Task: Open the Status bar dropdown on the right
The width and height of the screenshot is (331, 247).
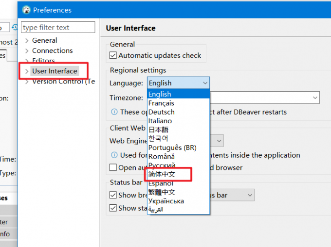Action: pyautogui.click(x=249, y=195)
